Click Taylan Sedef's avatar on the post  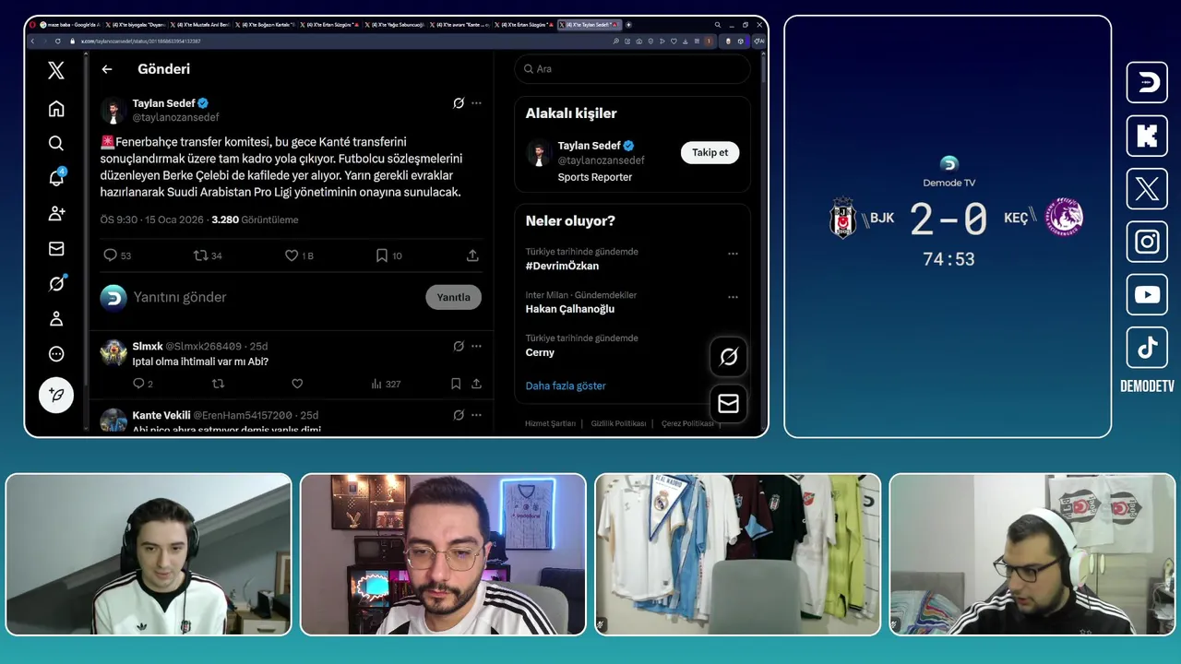(x=113, y=111)
